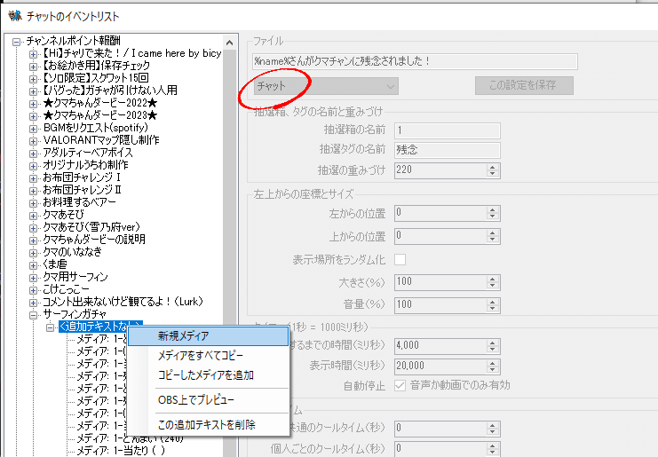Viewport: 658px width, 457px height.
Task: Increase 個人ごとのクールタイム(秒) value
Action: point(493,445)
